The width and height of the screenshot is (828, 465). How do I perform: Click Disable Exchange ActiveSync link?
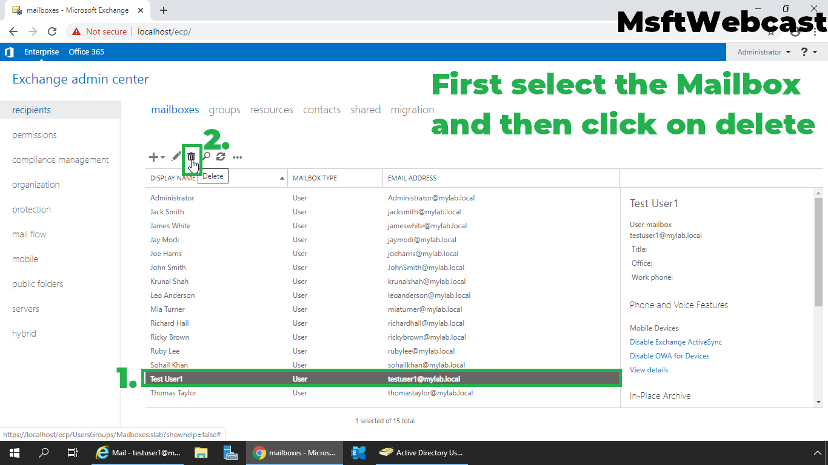point(676,342)
